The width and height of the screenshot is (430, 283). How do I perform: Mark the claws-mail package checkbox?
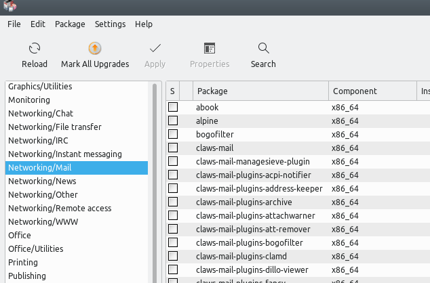click(173, 148)
